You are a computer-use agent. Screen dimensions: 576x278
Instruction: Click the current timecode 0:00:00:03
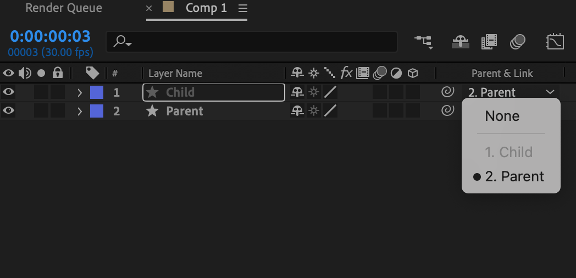tap(50, 36)
